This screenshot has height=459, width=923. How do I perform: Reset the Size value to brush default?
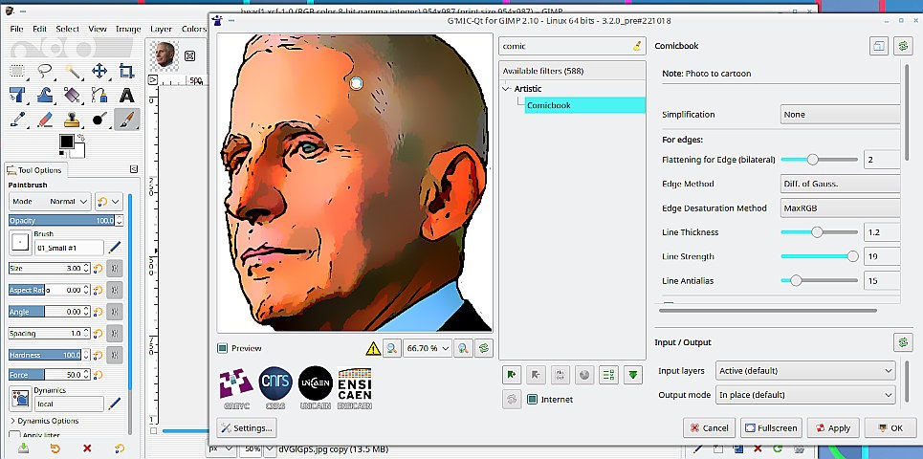[99, 269]
